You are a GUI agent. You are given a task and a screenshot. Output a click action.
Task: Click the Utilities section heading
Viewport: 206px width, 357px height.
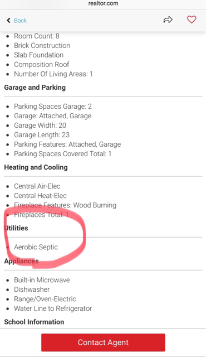click(x=16, y=228)
